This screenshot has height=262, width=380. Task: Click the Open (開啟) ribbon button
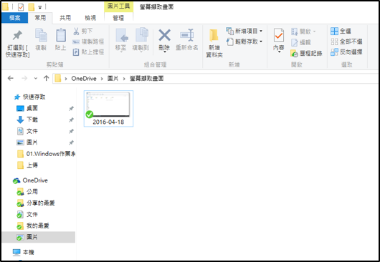click(x=303, y=31)
